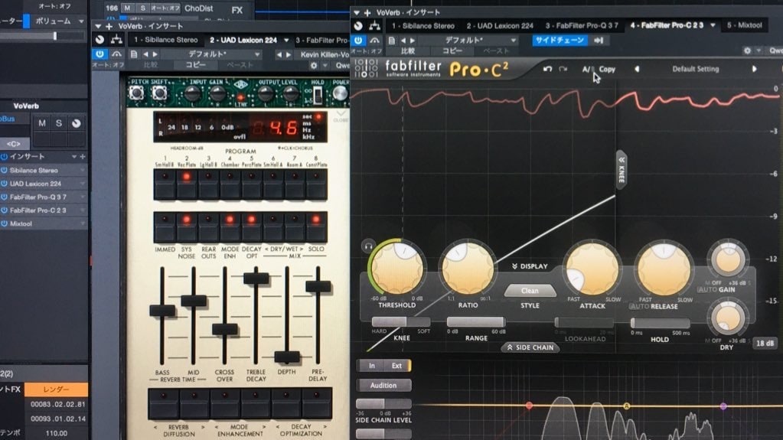This screenshot has width=783, height=440.
Task: Select Ext side chain input
Action: pos(397,366)
